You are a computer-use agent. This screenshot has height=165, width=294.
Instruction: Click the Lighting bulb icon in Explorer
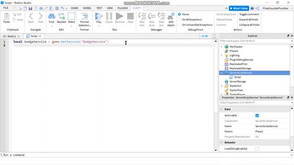[226, 55]
